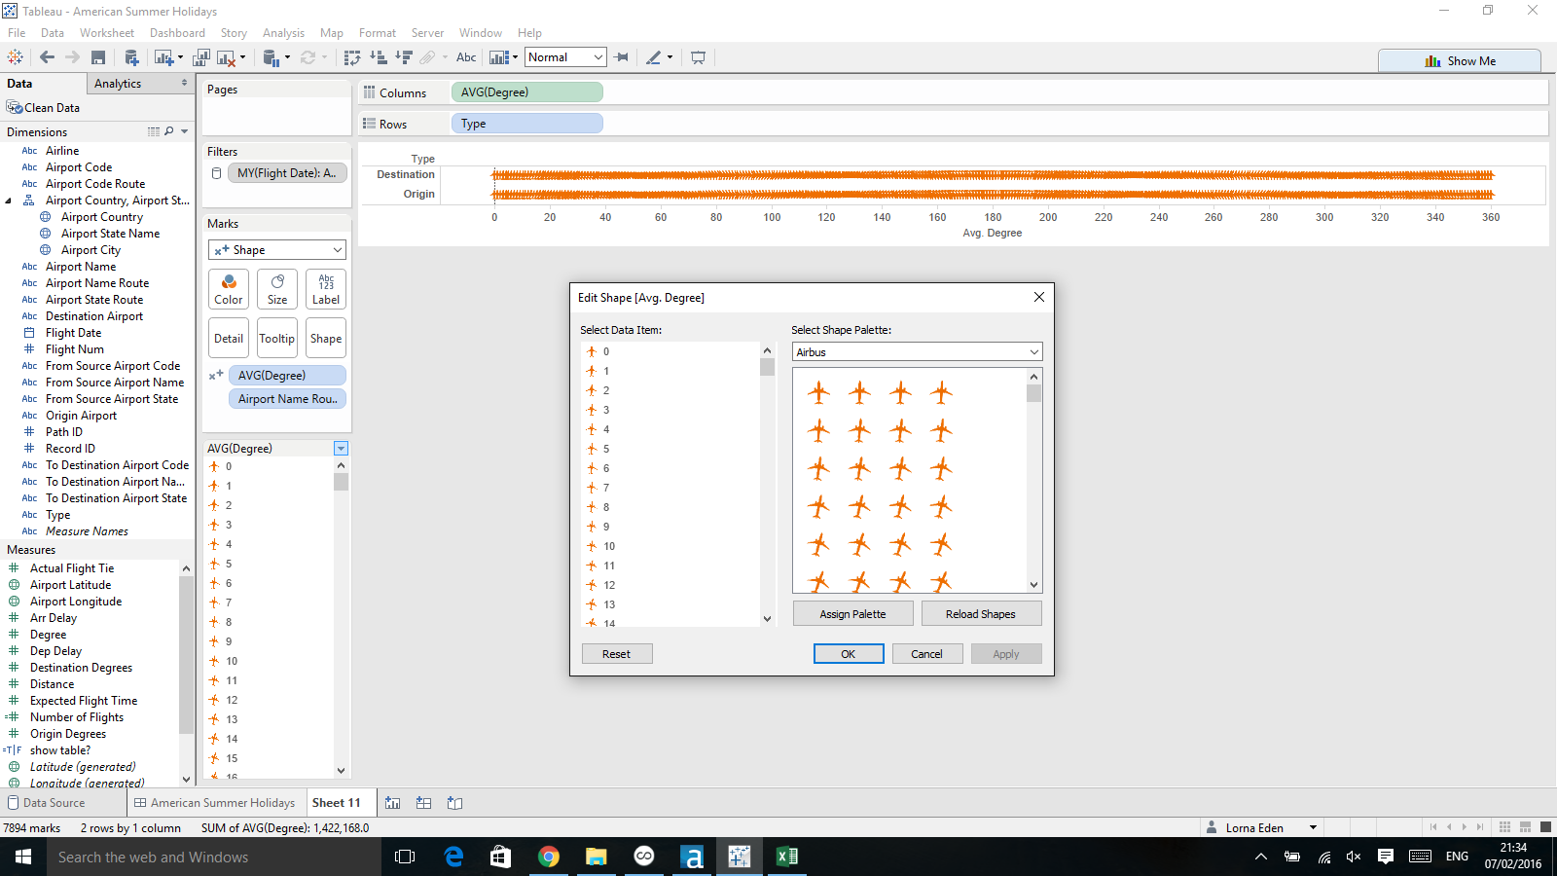
Task: Toggle the Fix Axes pin icon
Action: 622,57
